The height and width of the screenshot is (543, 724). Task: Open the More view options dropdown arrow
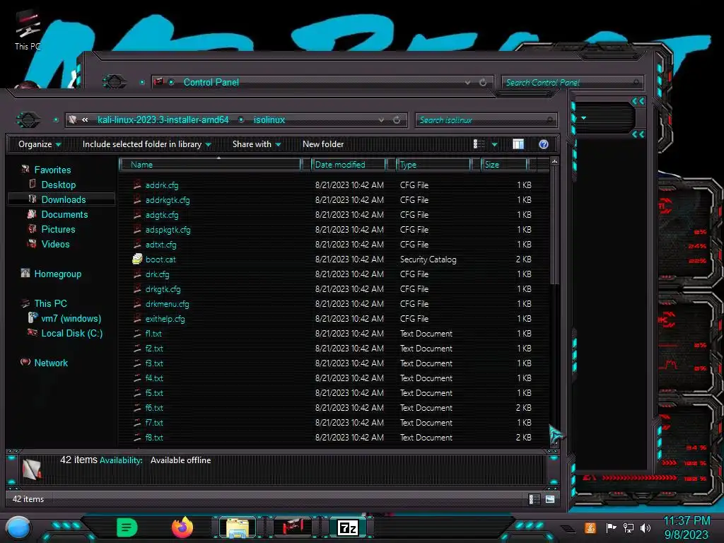point(494,144)
